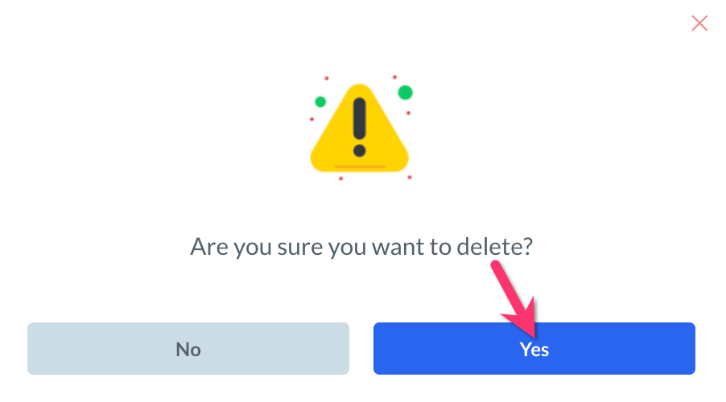Click the "Are you sure you want to delete?" message
The image size is (726, 402).
361,247
